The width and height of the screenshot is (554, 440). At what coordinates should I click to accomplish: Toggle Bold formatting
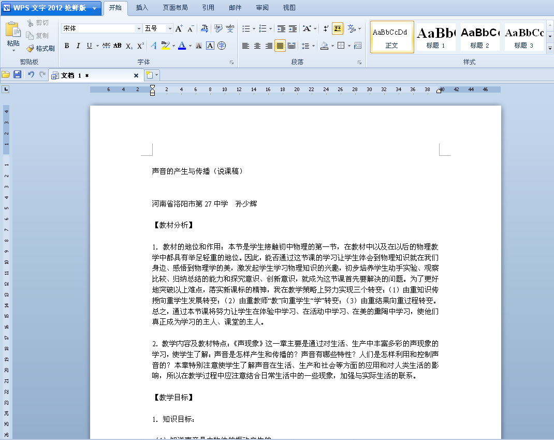tap(67, 46)
